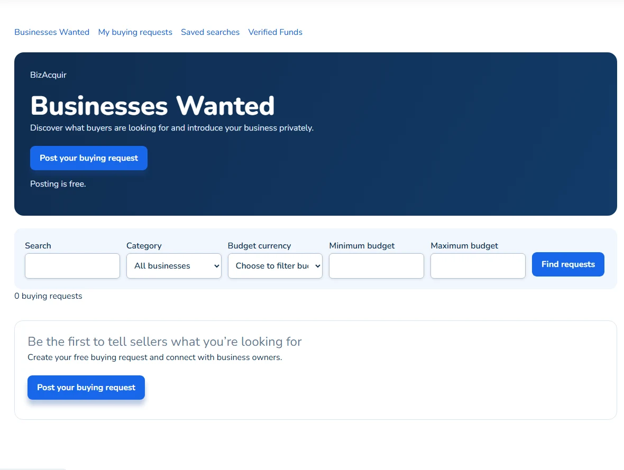Submit filters with Find requests button
This screenshot has width=624, height=470.
click(568, 264)
